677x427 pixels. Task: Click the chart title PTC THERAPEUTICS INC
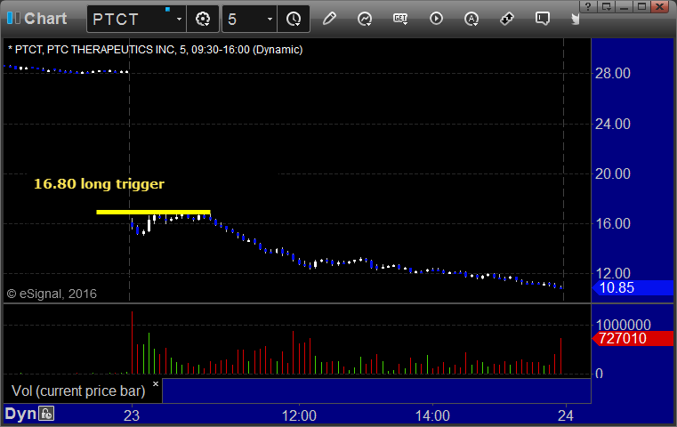pos(111,50)
